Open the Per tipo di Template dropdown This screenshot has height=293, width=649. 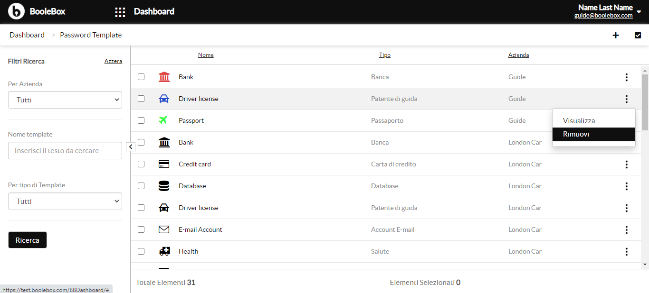(65, 201)
